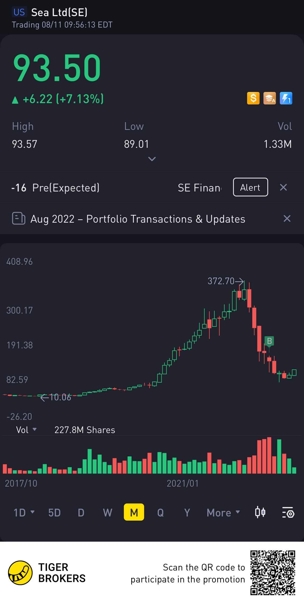The height and width of the screenshot is (604, 304).
Task: Set an Alert for SE earnings
Action: 250,187
